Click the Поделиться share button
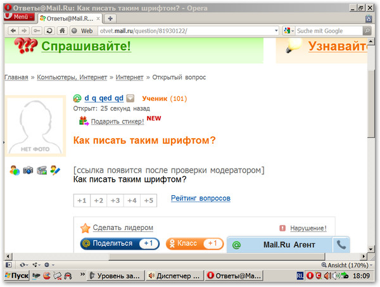380x287 pixels. coord(120,244)
